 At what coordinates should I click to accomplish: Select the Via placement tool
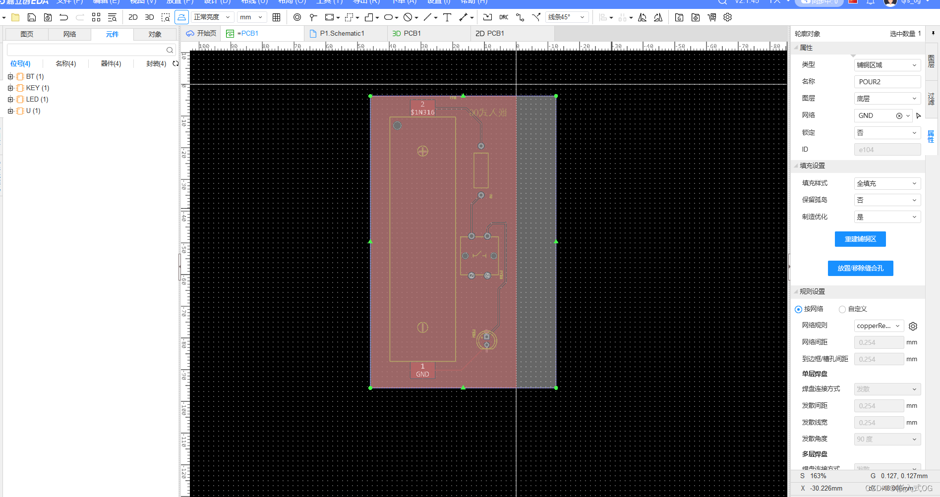coord(297,17)
